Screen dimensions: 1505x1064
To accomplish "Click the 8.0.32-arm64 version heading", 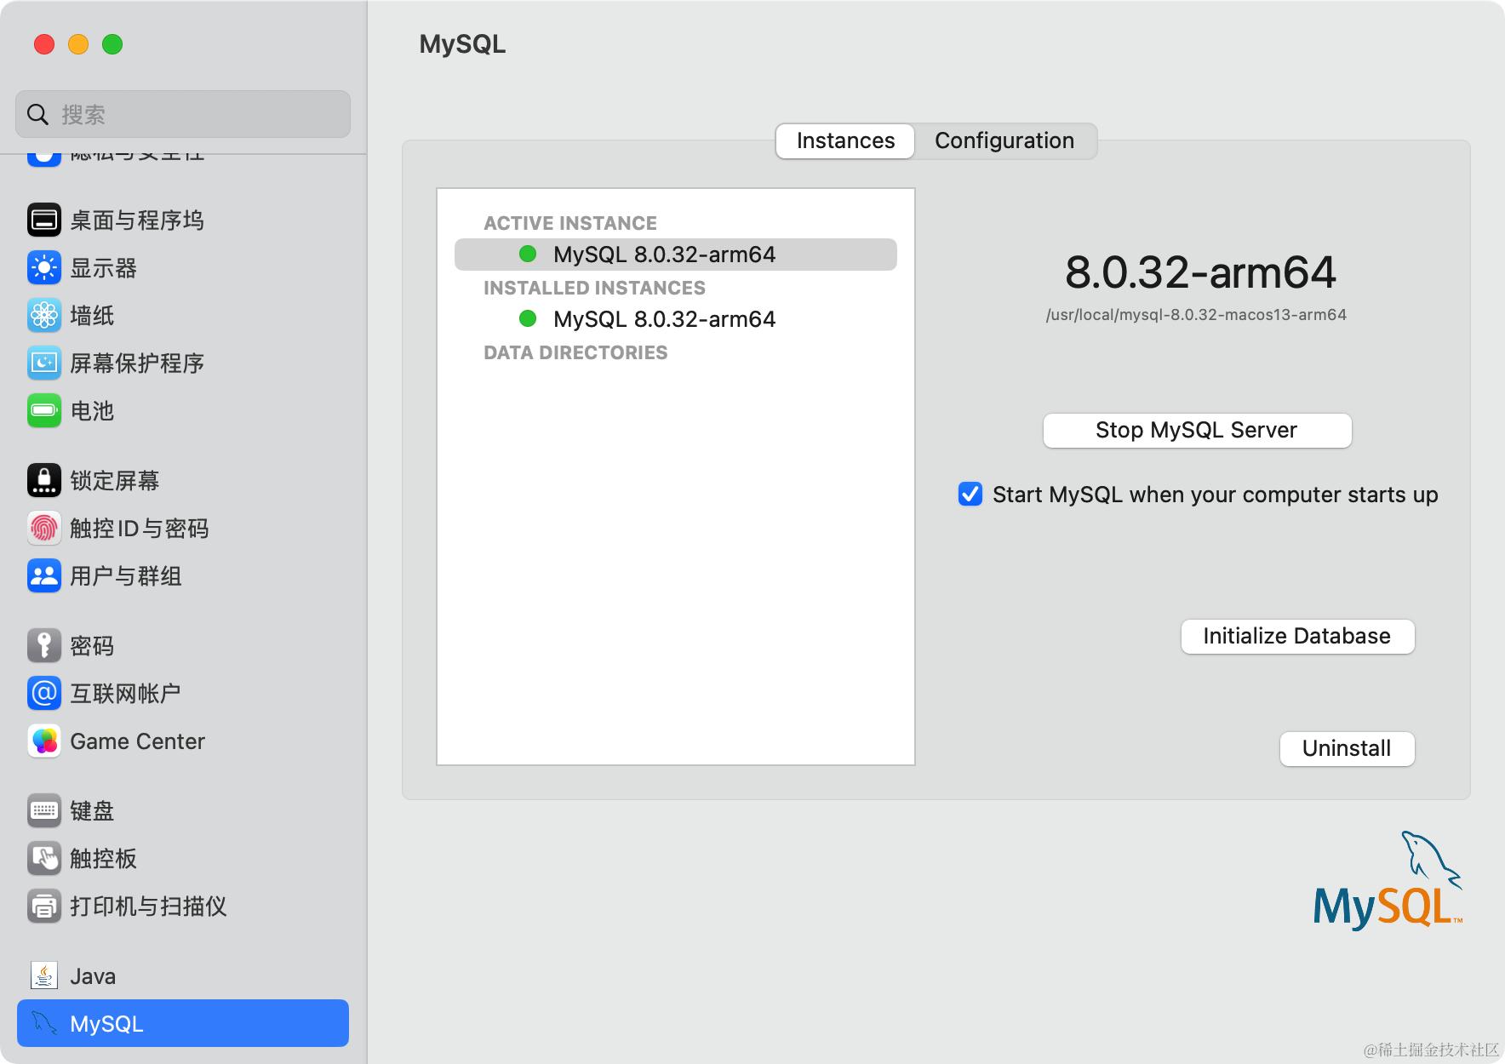I will 1200,272.
